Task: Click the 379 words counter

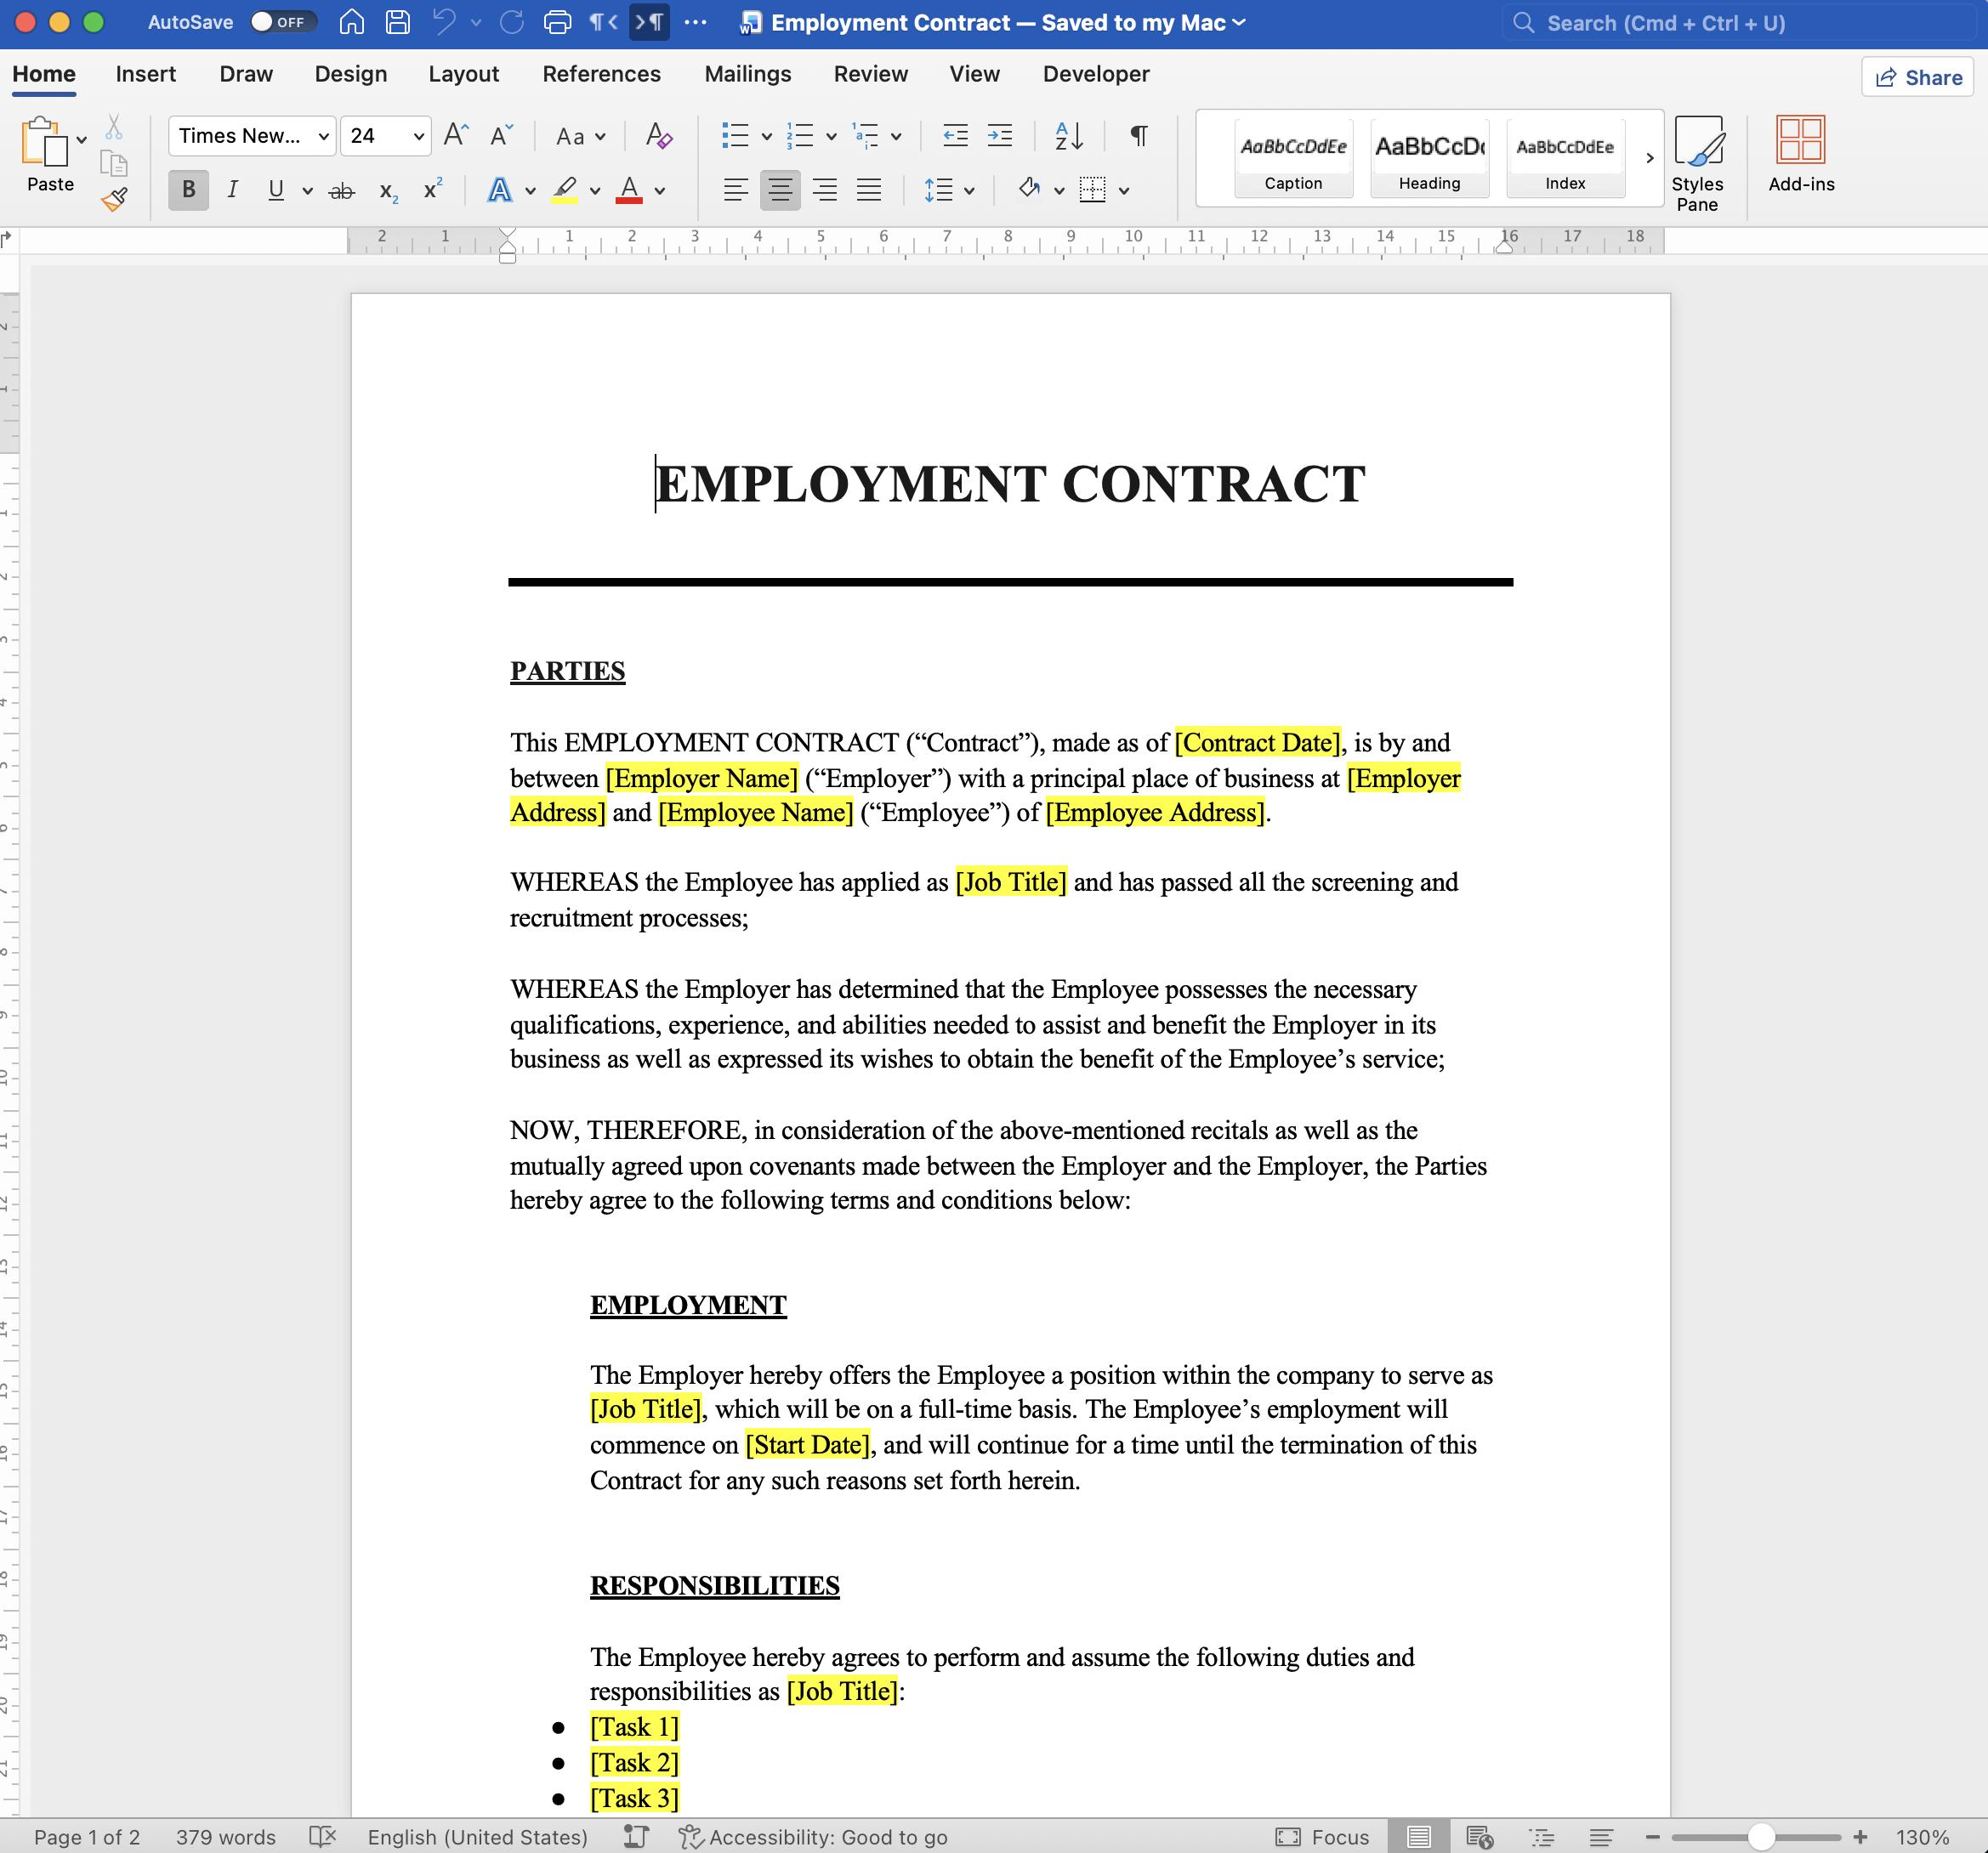Action: point(226,1836)
